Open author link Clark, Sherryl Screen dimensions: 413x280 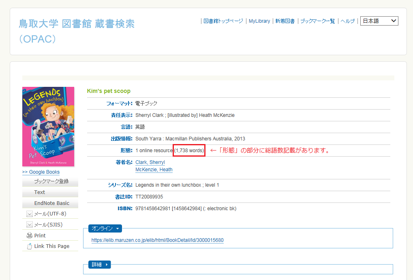coord(150,162)
